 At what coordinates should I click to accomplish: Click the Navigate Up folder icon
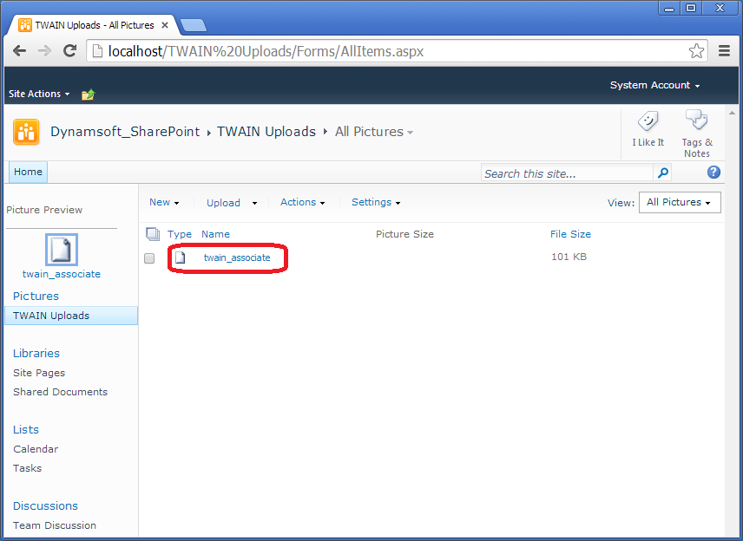click(x=88, y=94)
